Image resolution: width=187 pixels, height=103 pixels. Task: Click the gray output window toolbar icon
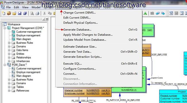(x=176, y=13)
